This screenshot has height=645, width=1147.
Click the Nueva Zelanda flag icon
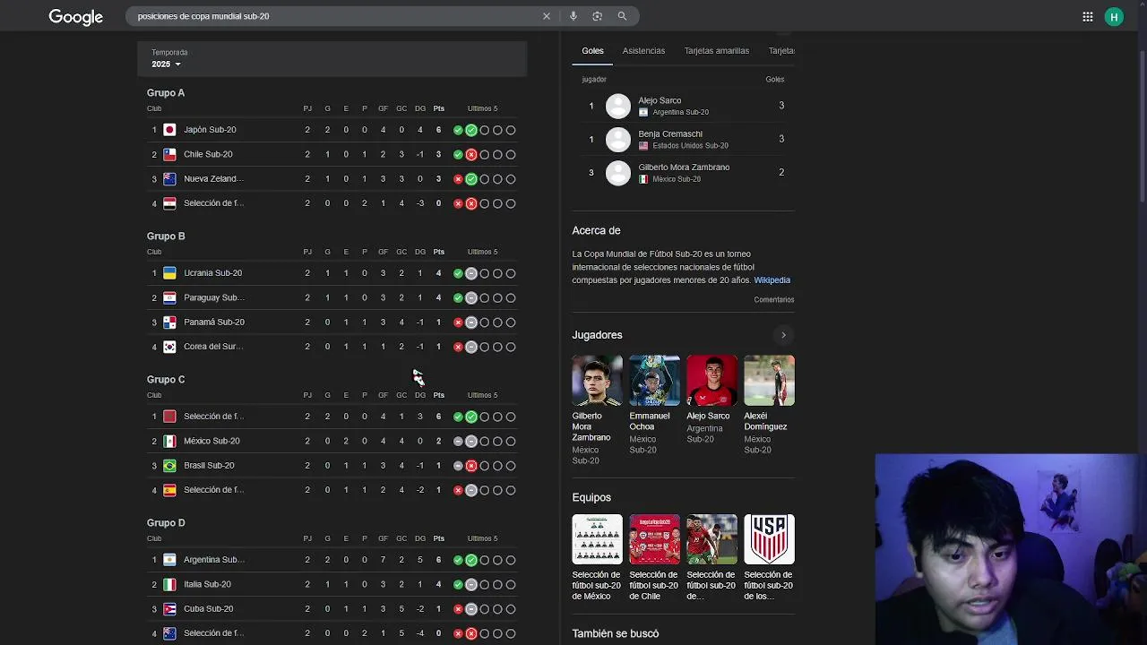[169, 179]
